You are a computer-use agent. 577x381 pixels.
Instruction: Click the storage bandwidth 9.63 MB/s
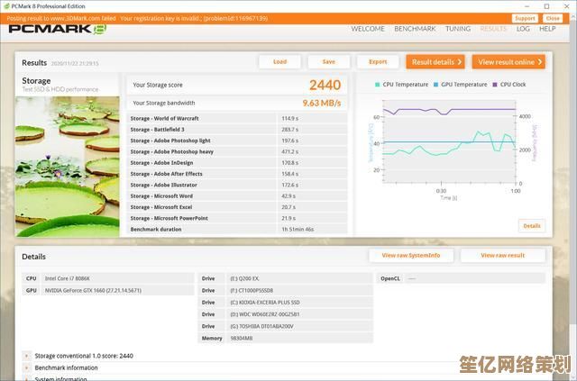pos(322,103)
